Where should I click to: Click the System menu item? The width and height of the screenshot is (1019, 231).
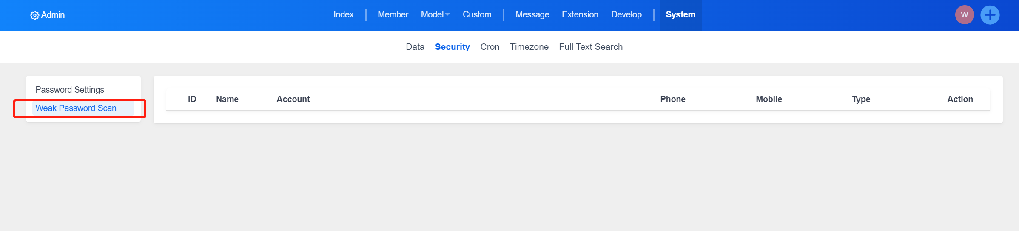(x=680, y=15)
